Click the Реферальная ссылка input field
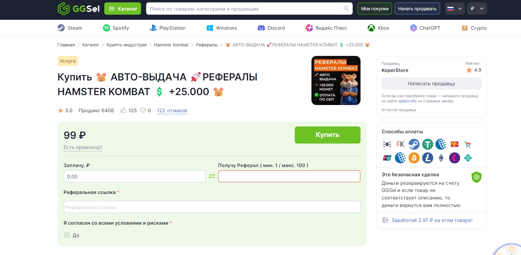 (x=212, y=207)
